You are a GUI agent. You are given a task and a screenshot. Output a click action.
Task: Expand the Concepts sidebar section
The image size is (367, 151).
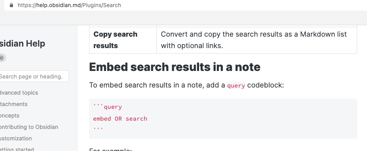click(x=9, y=116)
